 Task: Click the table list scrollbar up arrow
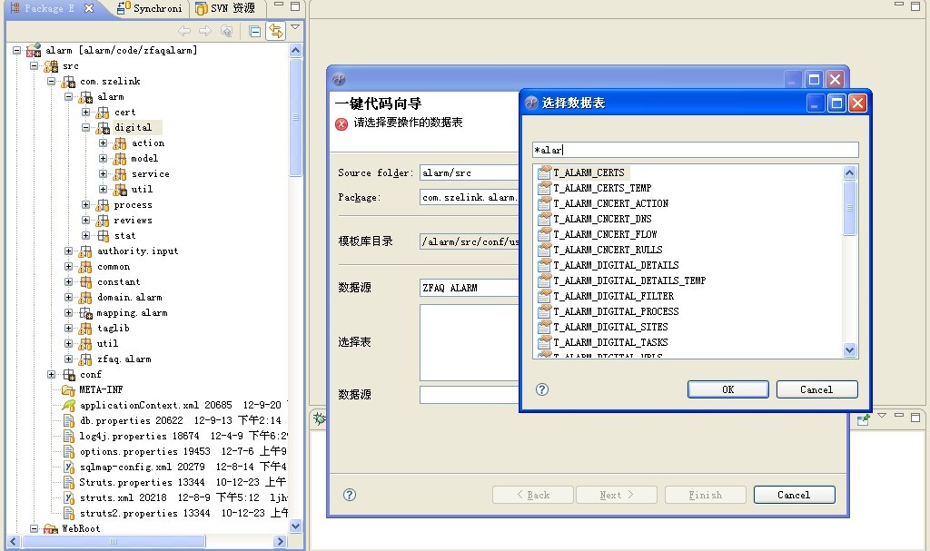[849, 173]
